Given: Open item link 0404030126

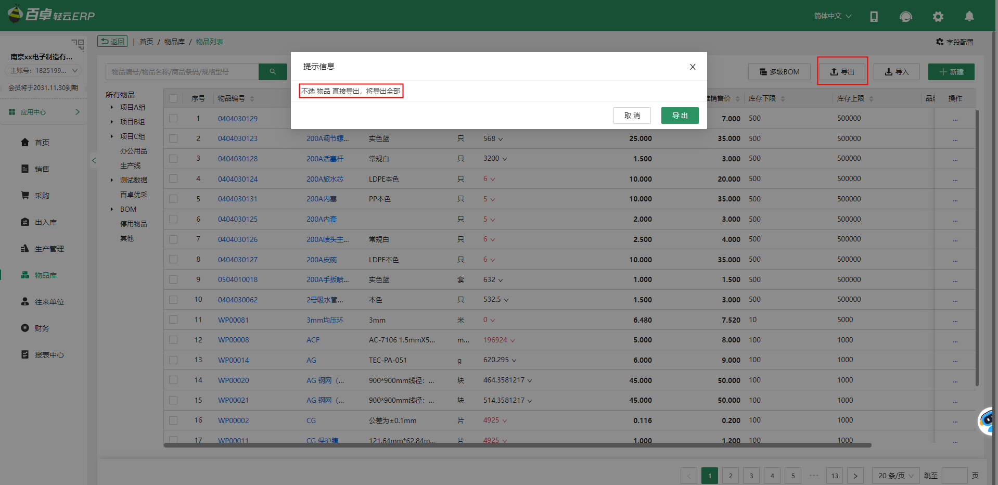Looking at the screenshot, I should point(238,239).
